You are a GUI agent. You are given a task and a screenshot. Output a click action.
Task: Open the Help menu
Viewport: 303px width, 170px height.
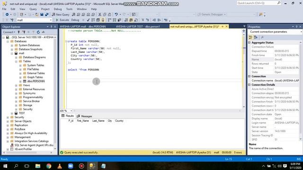(x=94, y=9)
